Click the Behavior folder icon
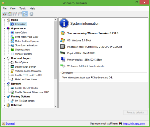 (x=8, y=105)
